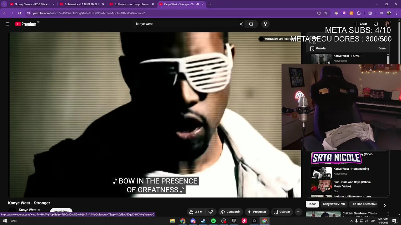Click the Watch More 00's Hip-Hop card
Viewport: 401px width, 225px height.
[277, 39]
